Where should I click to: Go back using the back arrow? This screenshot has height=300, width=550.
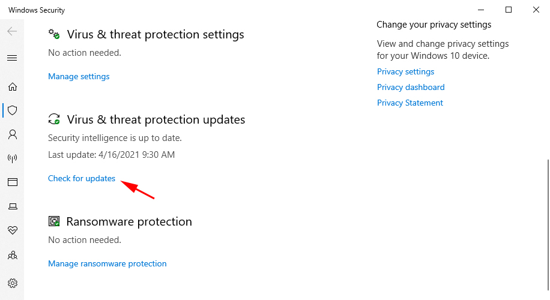pyautogui.click(x=12, y=31)
